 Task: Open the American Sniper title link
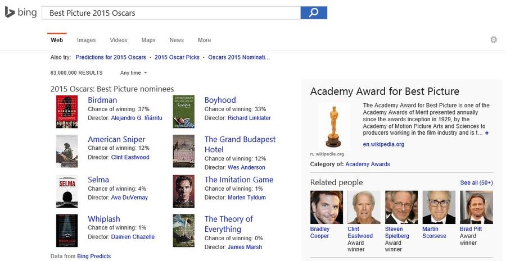coord(116,139)
